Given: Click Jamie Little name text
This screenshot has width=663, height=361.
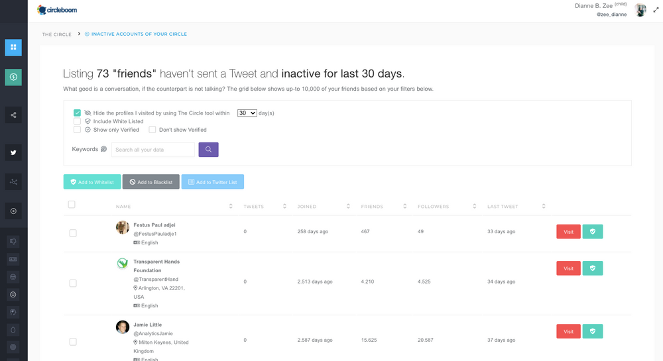Looking at the screenshot, I should [x=148, y=325].
